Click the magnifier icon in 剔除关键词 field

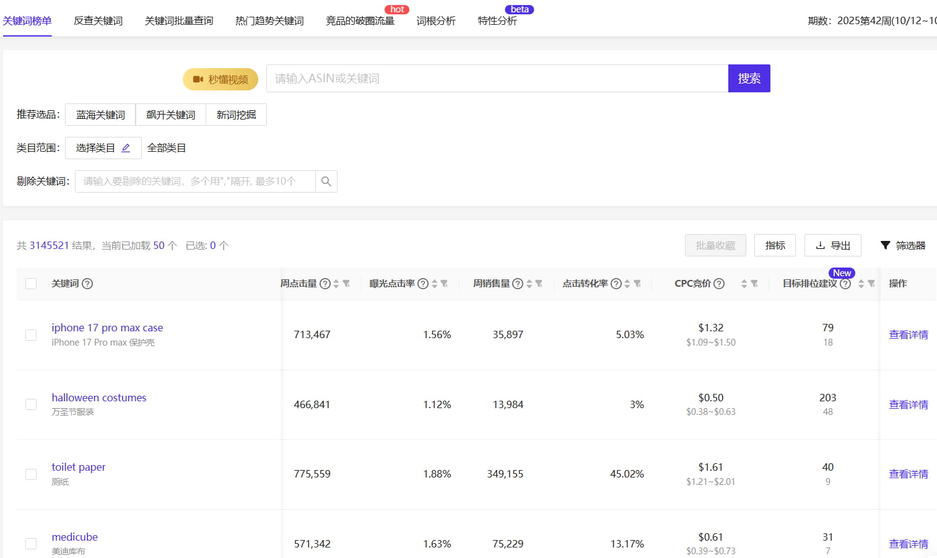point(326,181)
